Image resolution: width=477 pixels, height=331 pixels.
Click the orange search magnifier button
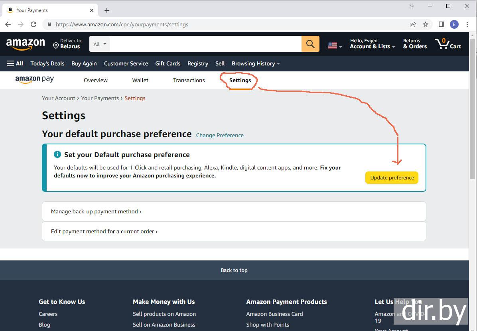click(310, 44)
